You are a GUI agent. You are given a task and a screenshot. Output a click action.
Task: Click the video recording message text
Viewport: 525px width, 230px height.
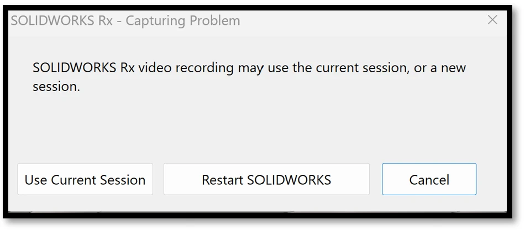point(249,68)
